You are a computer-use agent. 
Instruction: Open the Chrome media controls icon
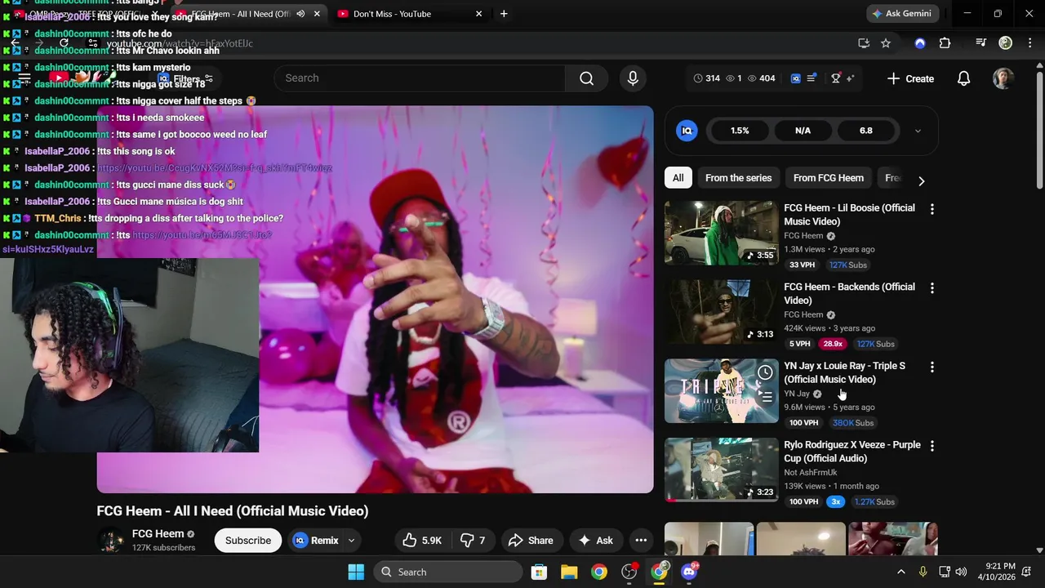click(x=981, y=43)
